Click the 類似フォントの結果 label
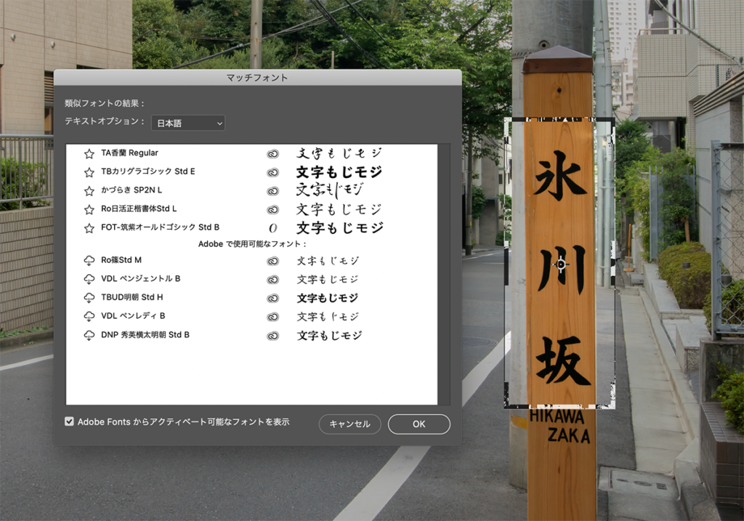Viewport: 744px width, 521px height. (x=105, y=103)
